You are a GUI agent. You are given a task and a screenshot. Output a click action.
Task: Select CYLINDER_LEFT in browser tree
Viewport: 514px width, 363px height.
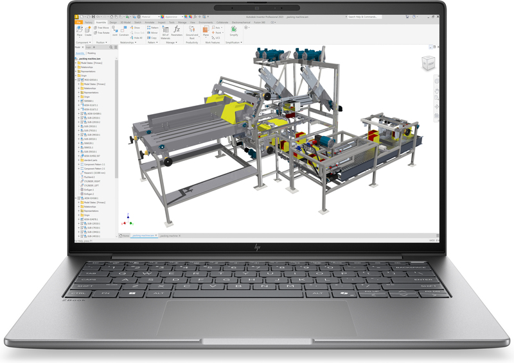click(x=90, y=185)
